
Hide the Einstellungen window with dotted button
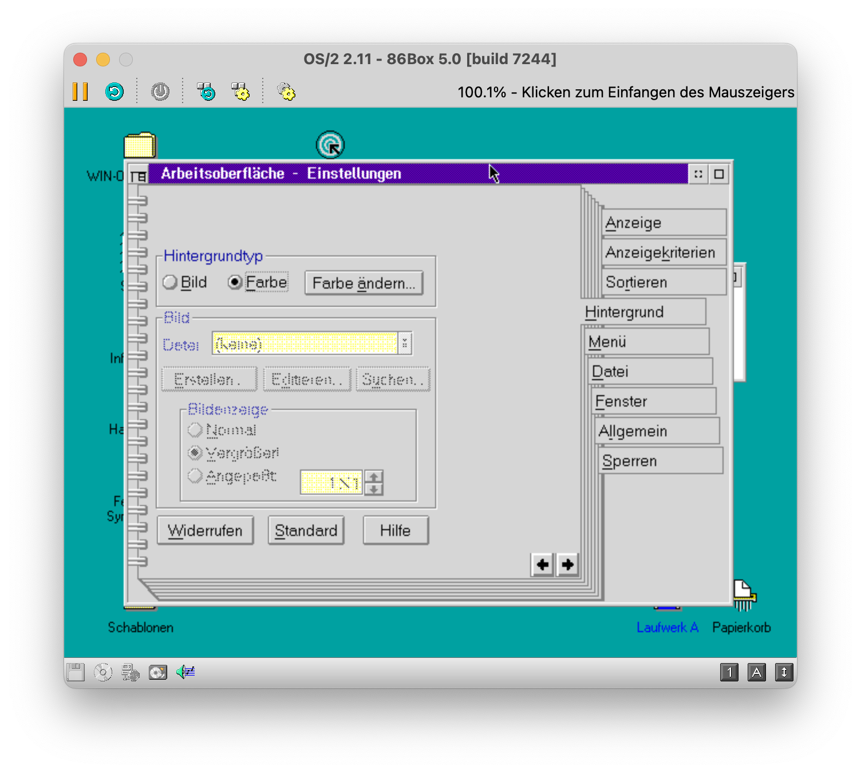[x=698, y=174]
